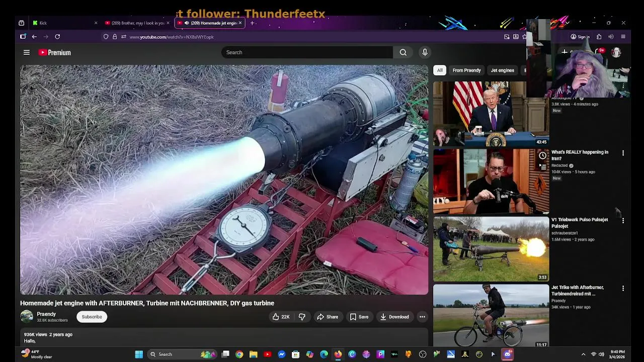Viewport: 644px width, 362px height.
Task: Go to YouTube Premium home logo
Action: click(54, 52)
